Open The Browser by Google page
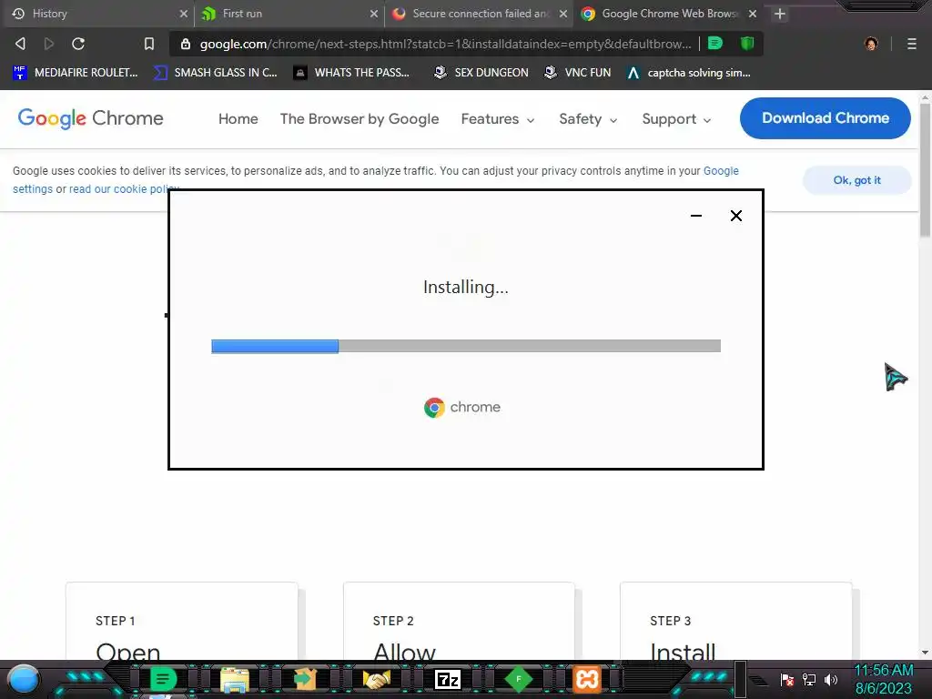The width and height of the screenshot is (932, 699). coord(359,119)
